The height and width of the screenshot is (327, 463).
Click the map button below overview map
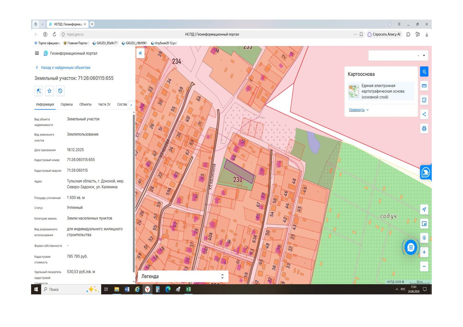424,238
